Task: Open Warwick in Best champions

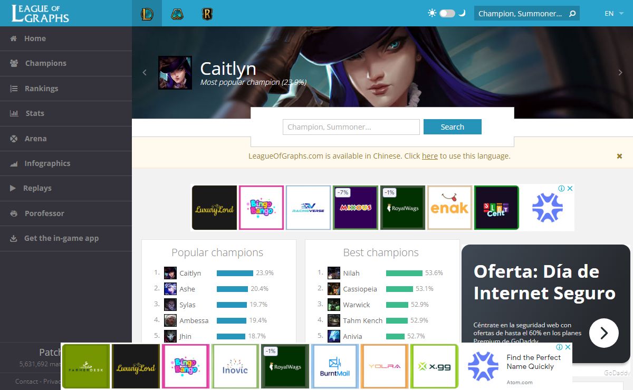Action: (x=357, y=305)
